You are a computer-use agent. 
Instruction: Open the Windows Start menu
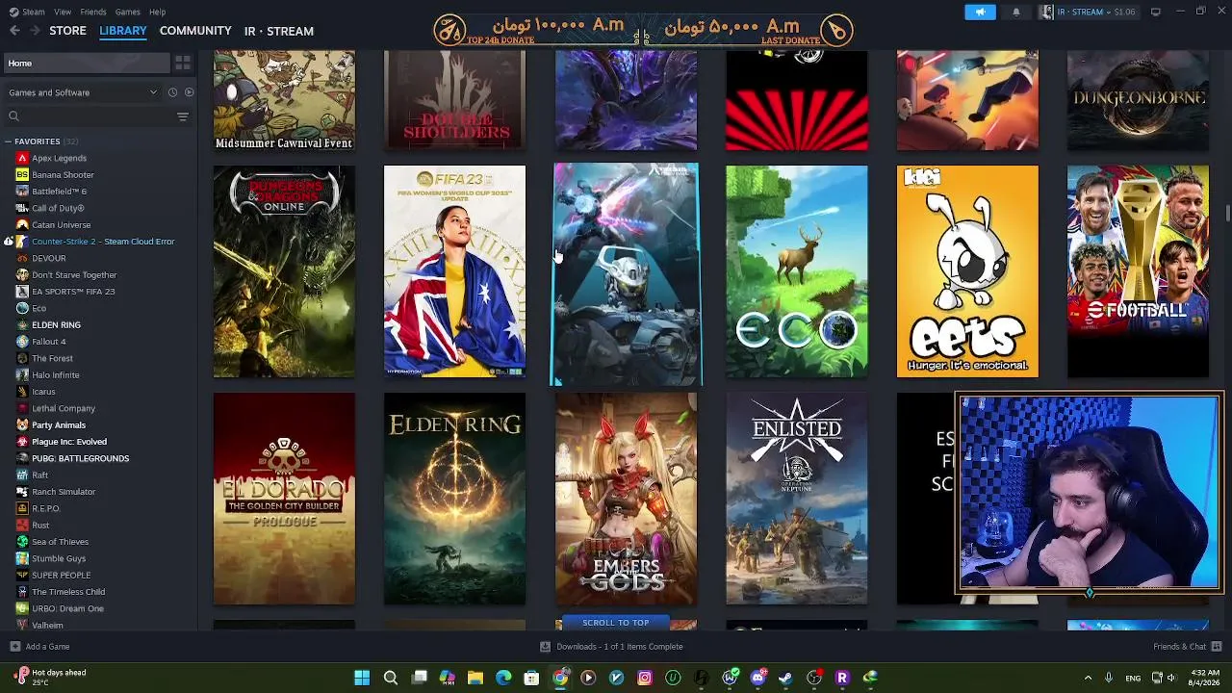(x=362, y=678)
